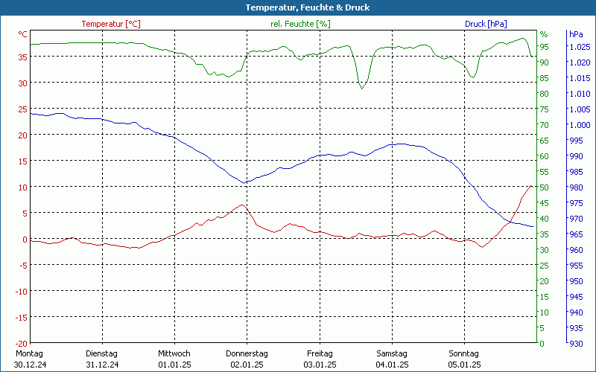Click the blue 'hPa' unit label

[576, 34]
